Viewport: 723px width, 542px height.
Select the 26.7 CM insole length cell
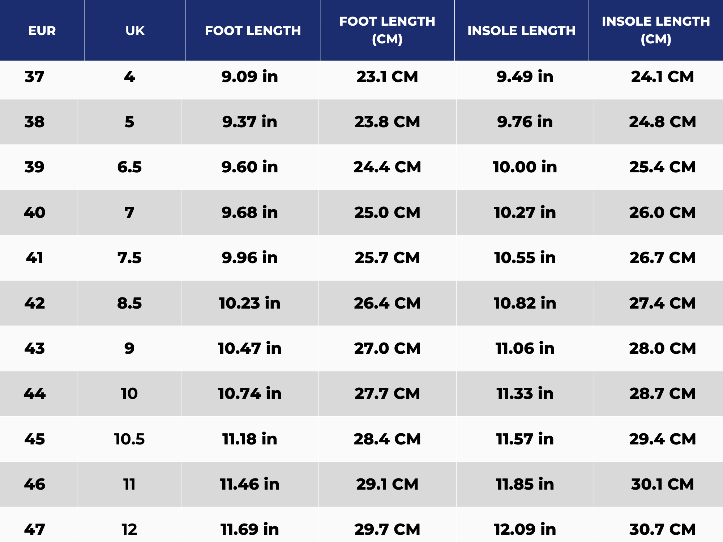(662, 258)
